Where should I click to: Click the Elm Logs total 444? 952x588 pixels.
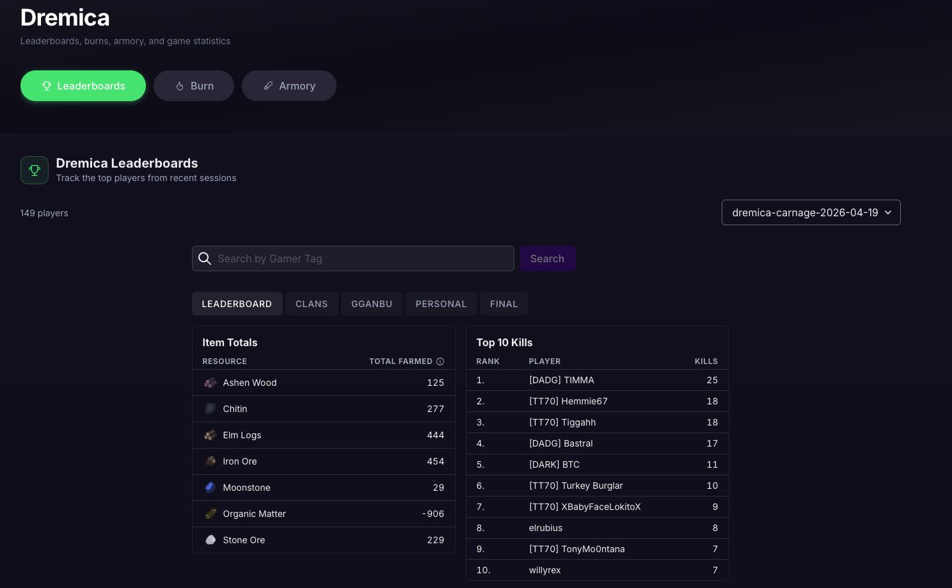(436, 435)
